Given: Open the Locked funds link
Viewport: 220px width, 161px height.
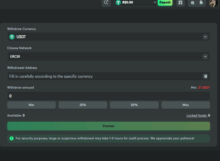Looking at the screenshot, I should (x=197, y=116).
